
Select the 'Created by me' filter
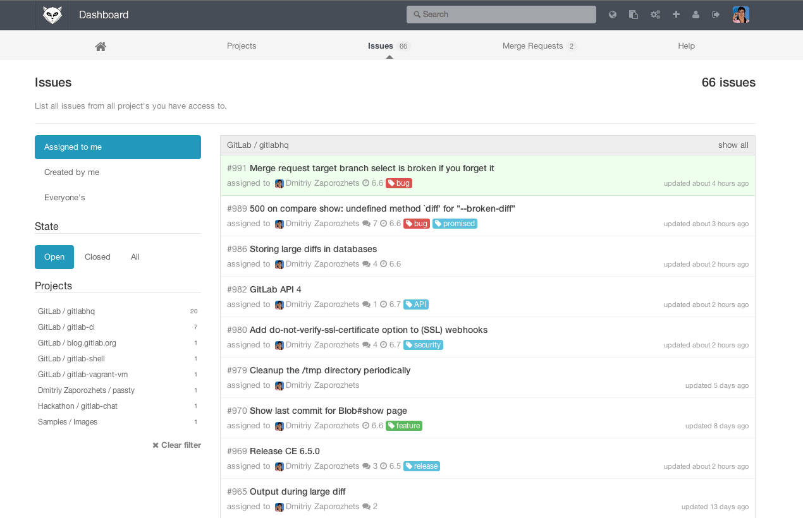point(72,172)
